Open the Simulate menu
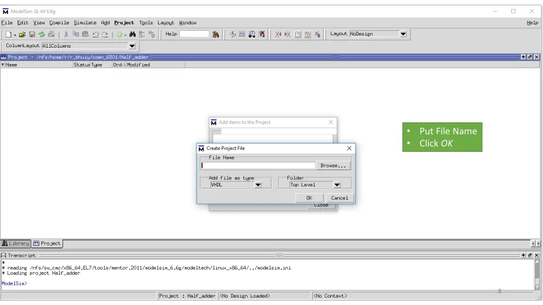Image resolution: width=543 pixels, height=305 pixels. click(85, 22)
